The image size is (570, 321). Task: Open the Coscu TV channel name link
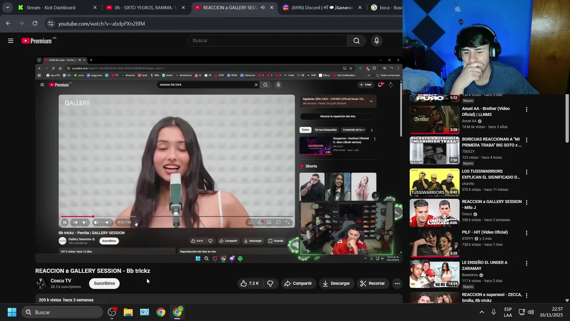click(61, 280)
